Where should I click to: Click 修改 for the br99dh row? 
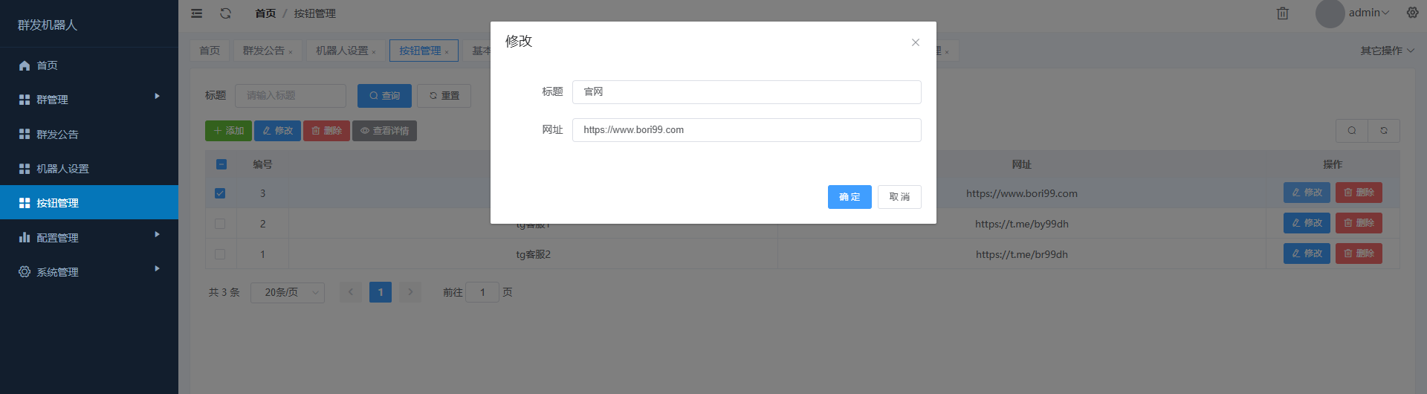point(1307,253)
